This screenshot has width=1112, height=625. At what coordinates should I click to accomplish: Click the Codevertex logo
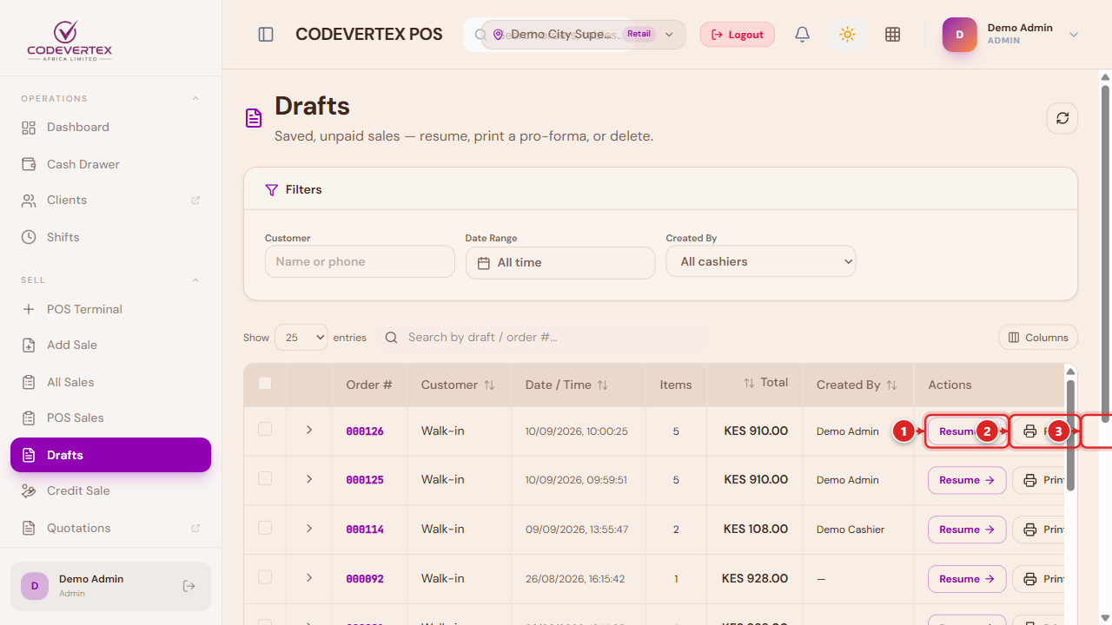[x=69, y=40]
